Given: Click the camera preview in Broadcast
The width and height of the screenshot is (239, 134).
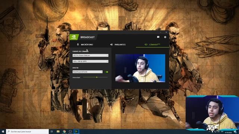Looking at the screenshot, I should coord(140,68).
